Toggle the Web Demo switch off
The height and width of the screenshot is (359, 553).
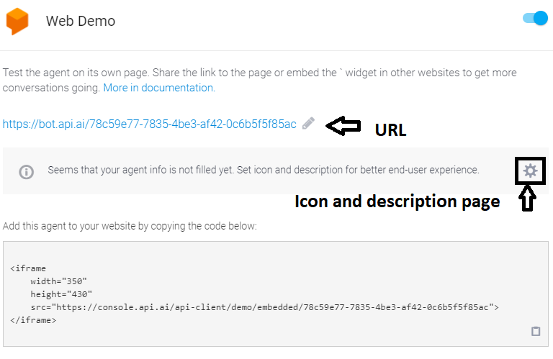(535, 18)
